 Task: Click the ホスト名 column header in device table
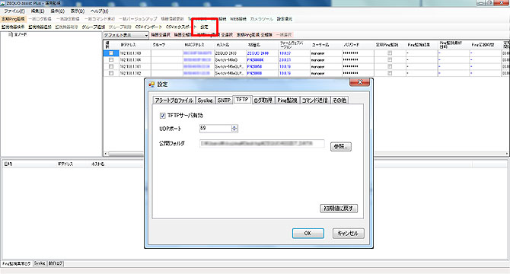pyautogui.click(x=231, y=45)
